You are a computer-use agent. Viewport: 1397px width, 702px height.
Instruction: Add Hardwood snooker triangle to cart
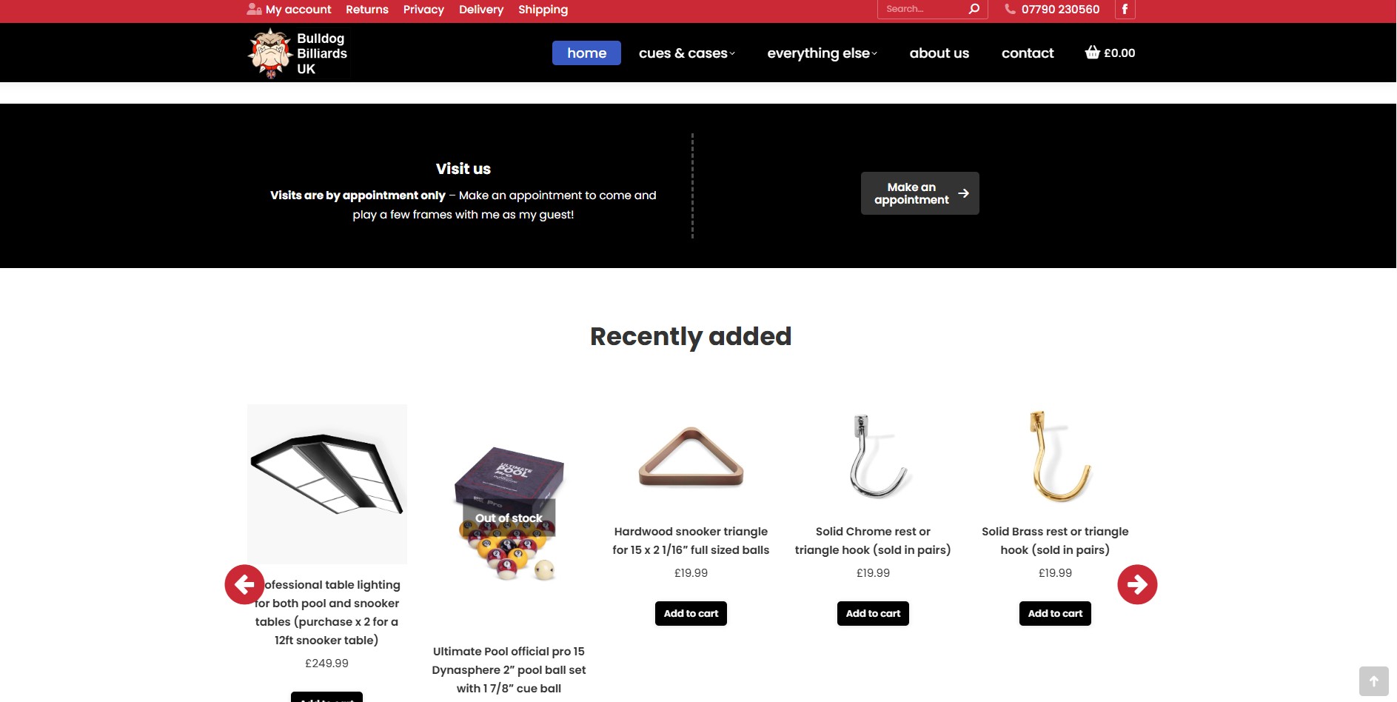(691, 613)
